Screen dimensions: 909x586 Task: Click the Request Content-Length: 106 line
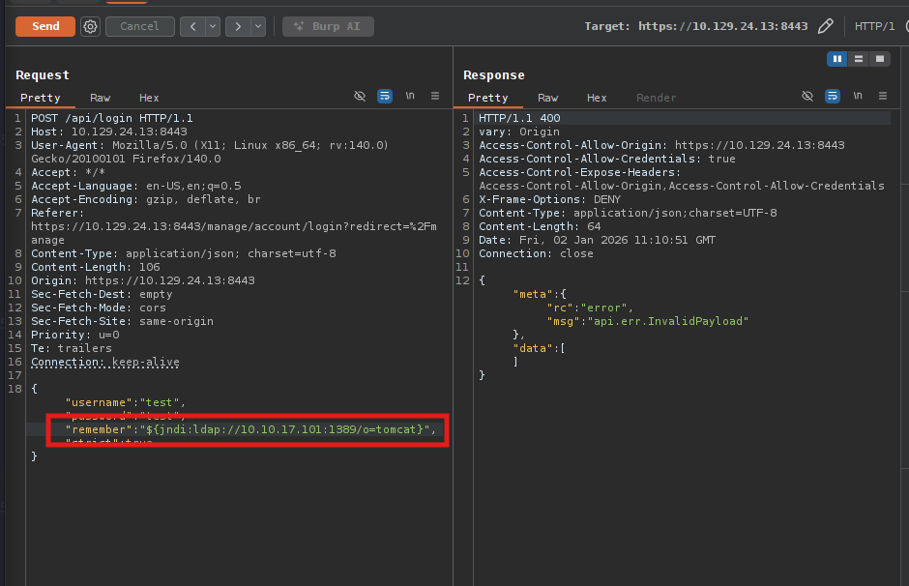tap(96, 267)
